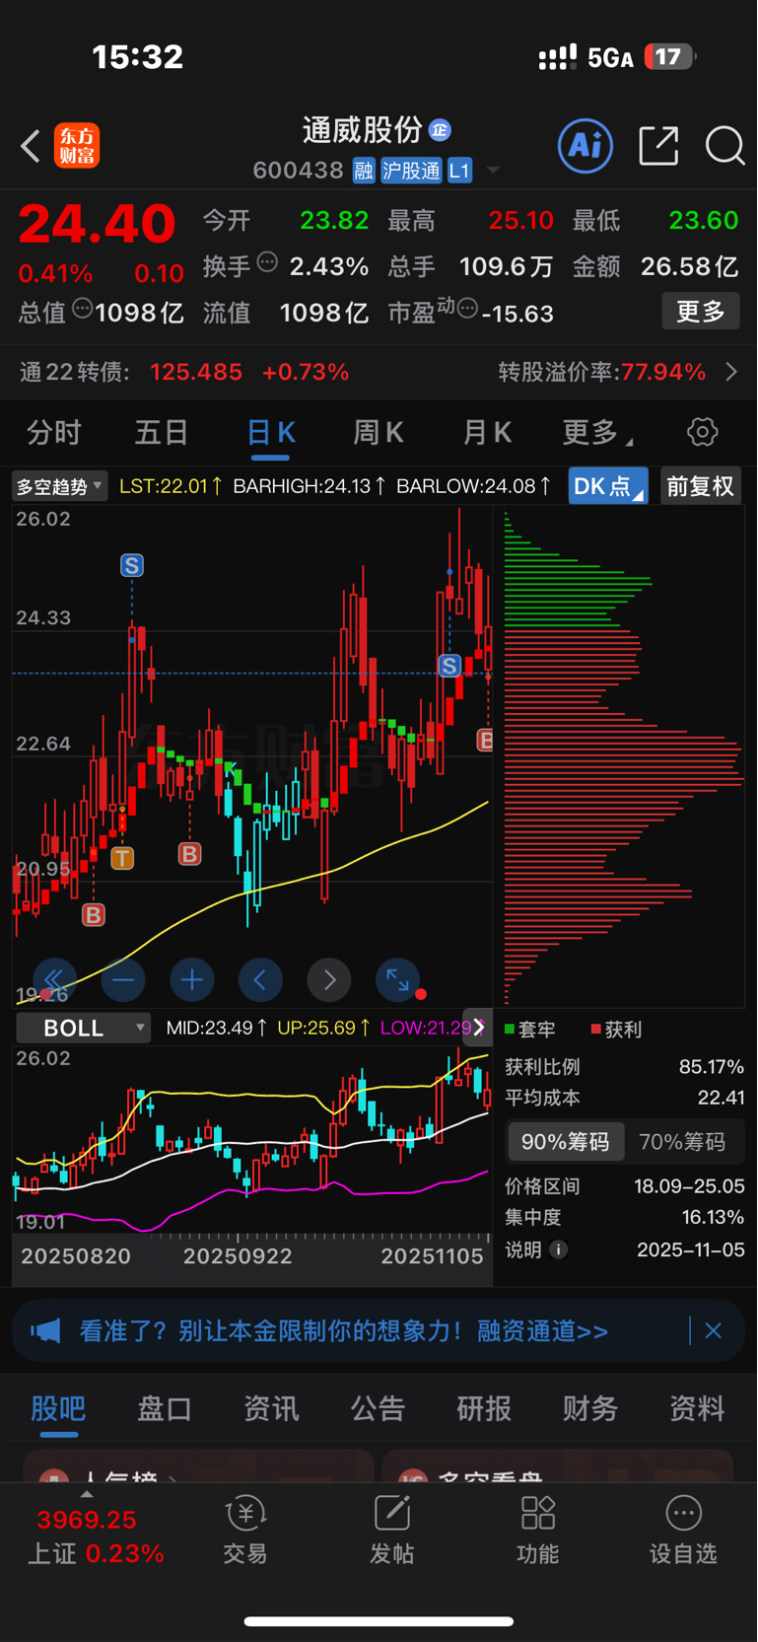Image resolution: width=758 pixels, height=1642 pixels.
Task: Zoom in chart with plus icon
Action: click(192, 979)
